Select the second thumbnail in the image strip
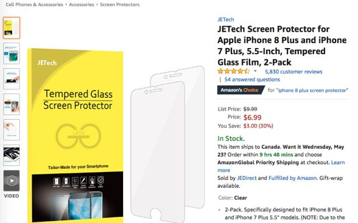 (11, 53)
